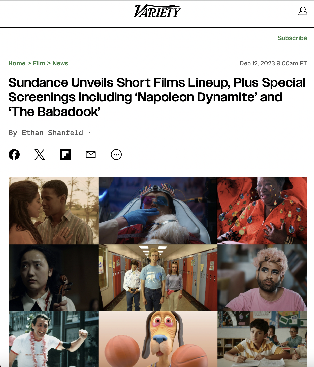Click the cartoon dog with basketballs image
The image size is (314, 367).
pos(158,339)
